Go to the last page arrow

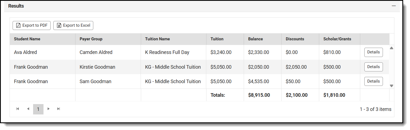pyautogui.click(x=59, y=109)
